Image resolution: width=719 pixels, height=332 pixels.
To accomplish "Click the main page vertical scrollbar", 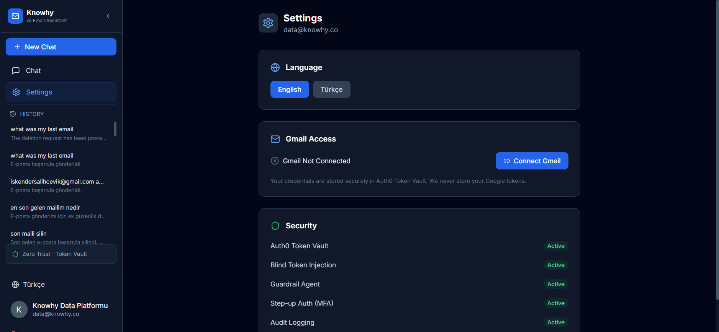I will pos(717,150).
